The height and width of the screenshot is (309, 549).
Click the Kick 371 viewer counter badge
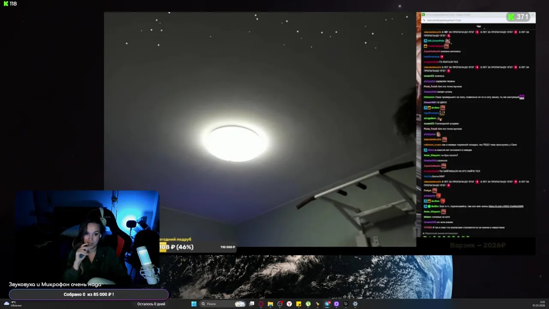(519, 17)
